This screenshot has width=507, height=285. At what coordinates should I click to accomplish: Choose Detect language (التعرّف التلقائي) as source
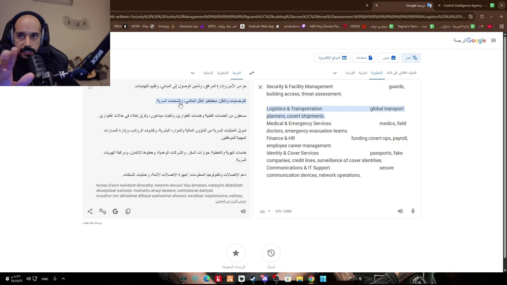401,73
